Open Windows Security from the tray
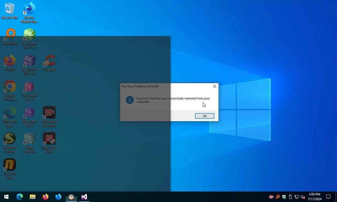Viewport: 337px width, 202px height. click(x=284, y=197)
